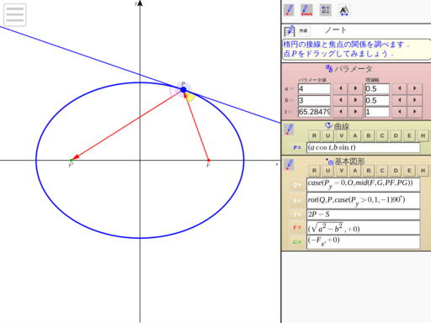Click the pencil icon in the 基本図形 section
This screenshot has width=431, height=323.
pyautogui.click(x=289, y=165)
